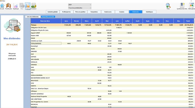195x108 pixels.
Task: Select the VICI Properties Inc. row
Action: pos(112,102)
